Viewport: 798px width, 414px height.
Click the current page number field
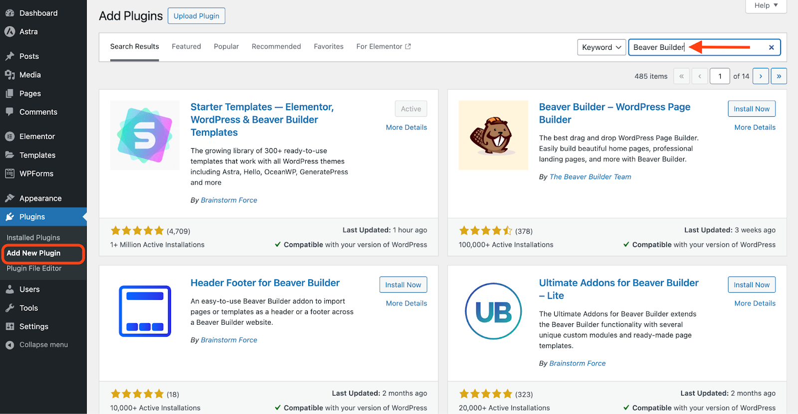720,76
